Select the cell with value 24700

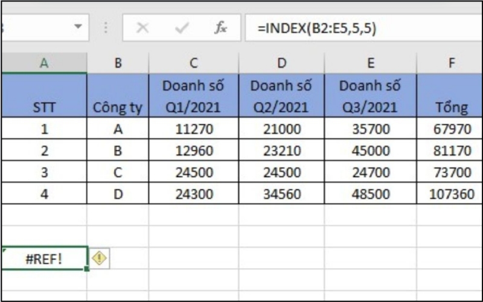pos(370,172)
